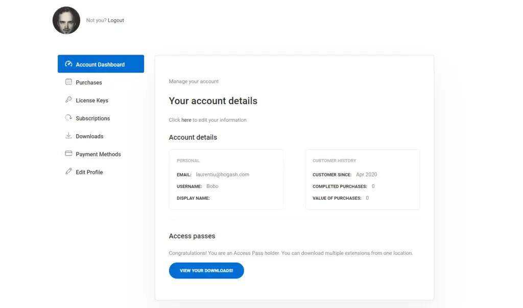Click the 'Not you?' text
Screen dimensions: 523x308
tap(96, 20)
